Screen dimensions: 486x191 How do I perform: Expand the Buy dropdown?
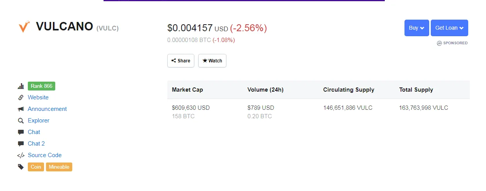[416, 28]
